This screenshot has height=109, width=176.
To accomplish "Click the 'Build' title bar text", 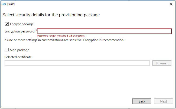I will [11, 4].
